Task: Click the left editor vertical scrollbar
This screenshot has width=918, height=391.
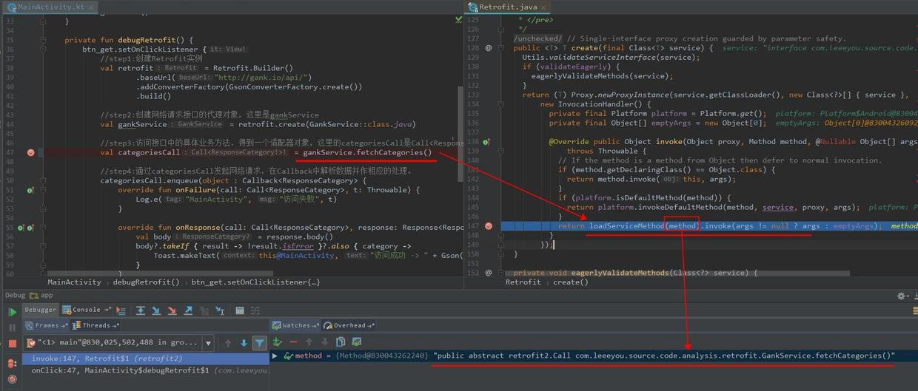Action: [460, 134]
